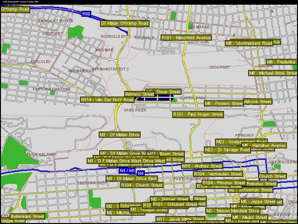Select the M2 - Schoeman Street label
Image resolution: width=298 pixels, height=224 pixels.
251,190
